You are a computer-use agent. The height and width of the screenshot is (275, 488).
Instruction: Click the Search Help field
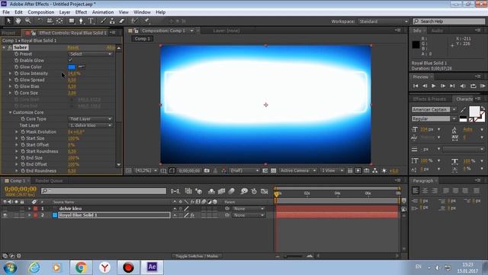pos(449,21)
